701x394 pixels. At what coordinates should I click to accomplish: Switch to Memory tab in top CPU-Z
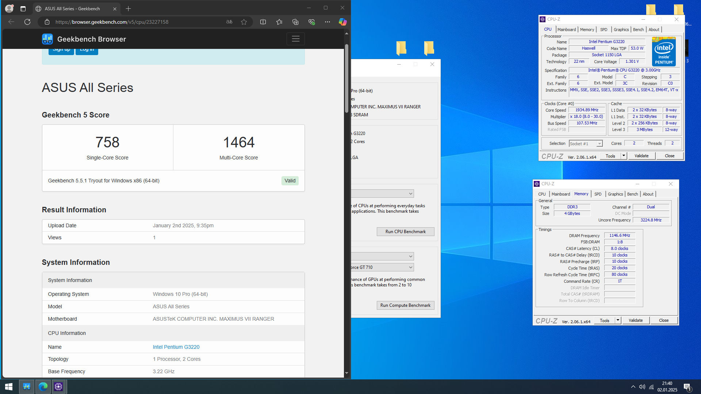pyautogui.click(x=587, y=30)
